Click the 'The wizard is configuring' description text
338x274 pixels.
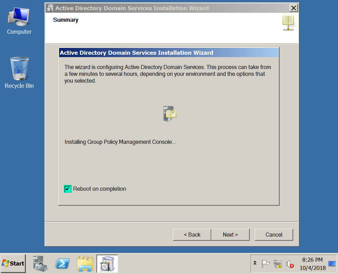click(167, 74)
